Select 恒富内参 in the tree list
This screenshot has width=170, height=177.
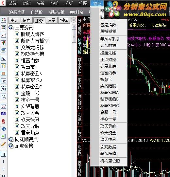pyautogui.click(x=30, y=60)
